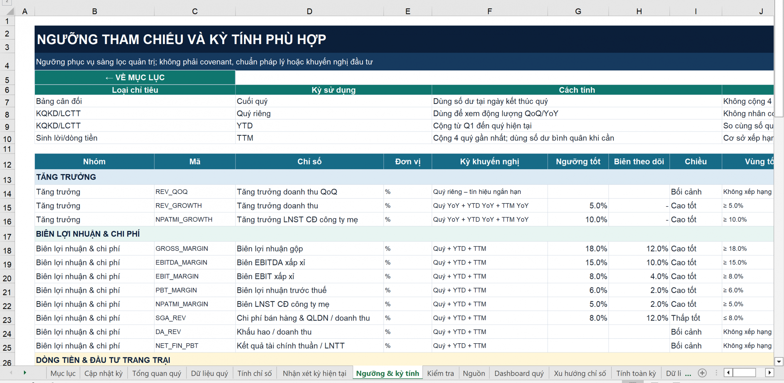
Task: Select column F header
Action: coord(490,11)
